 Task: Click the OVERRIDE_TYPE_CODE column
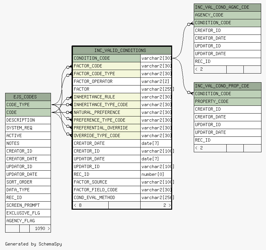(x=106, y=135)
